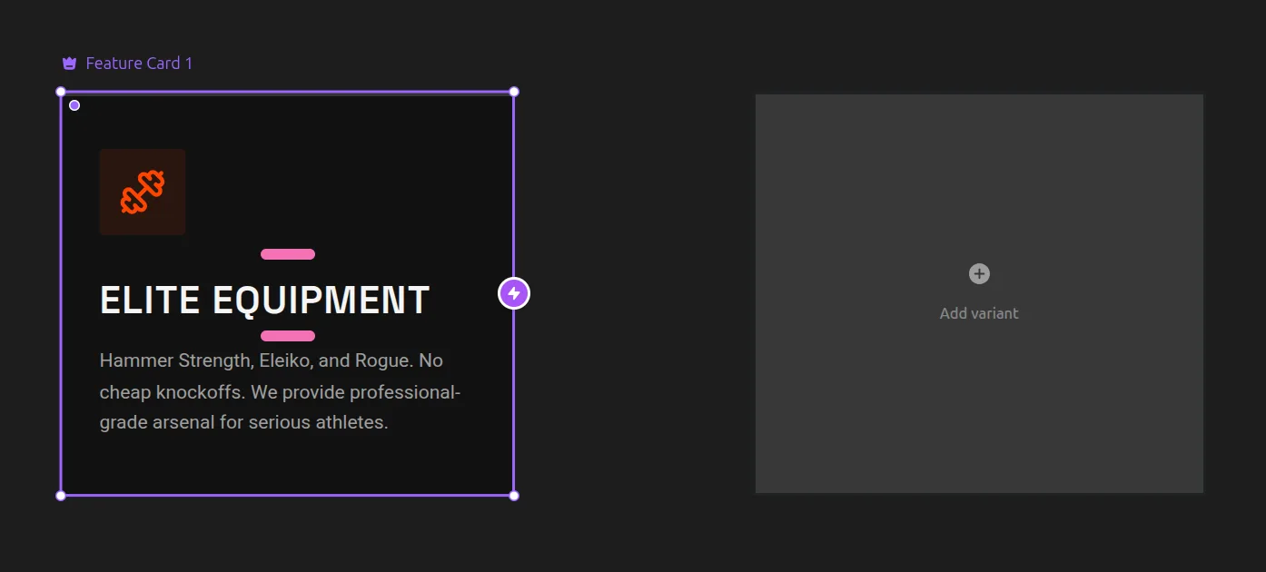Click the crown component icon beside Feature Card 1
This screenshot has width=1266, height=572.
(69, 64)
